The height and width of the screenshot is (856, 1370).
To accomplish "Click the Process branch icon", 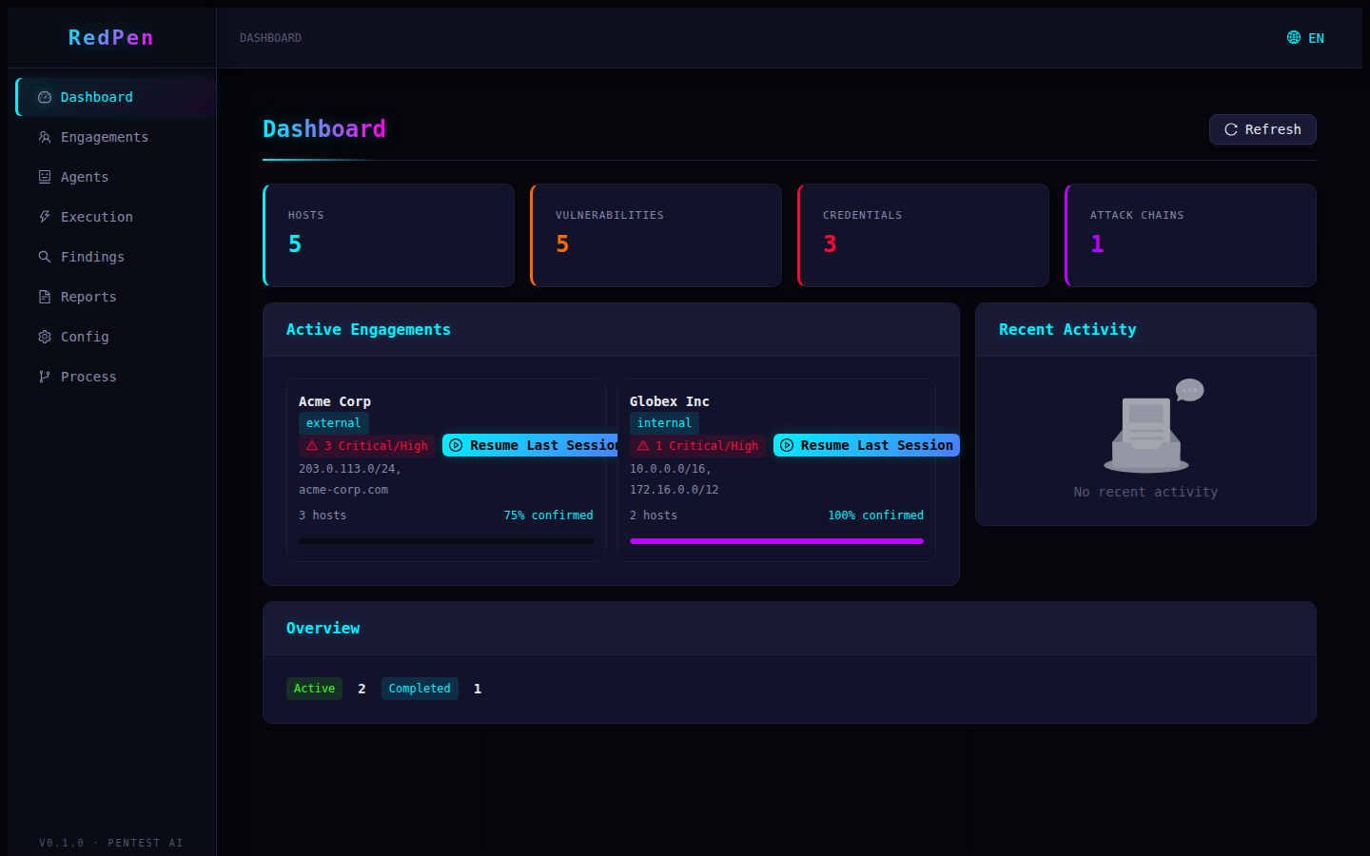I will click(x=45, y=377).
